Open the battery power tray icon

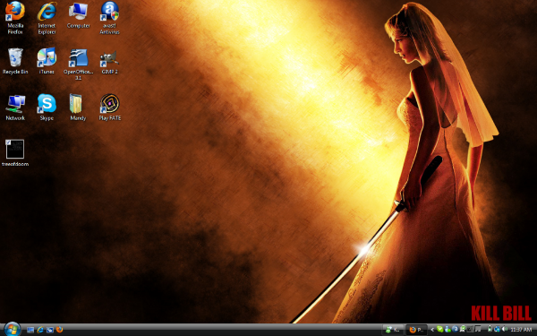pos(490,330)
